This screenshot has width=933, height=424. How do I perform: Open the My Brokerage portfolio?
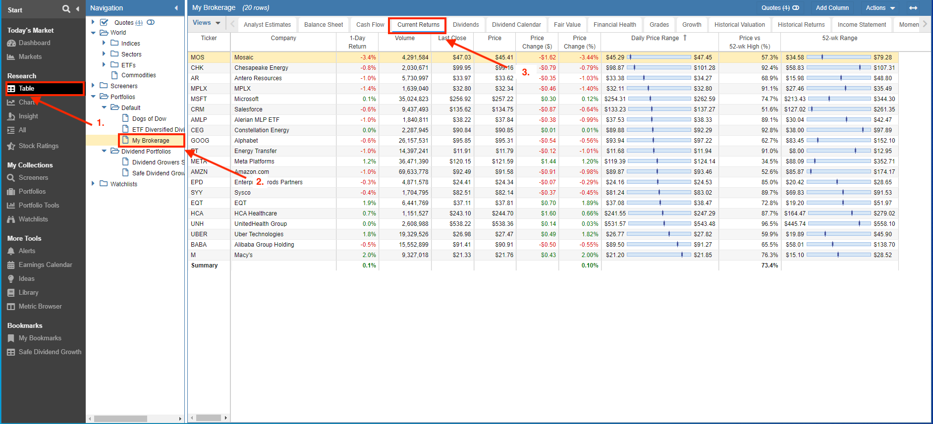coord(150,141)
